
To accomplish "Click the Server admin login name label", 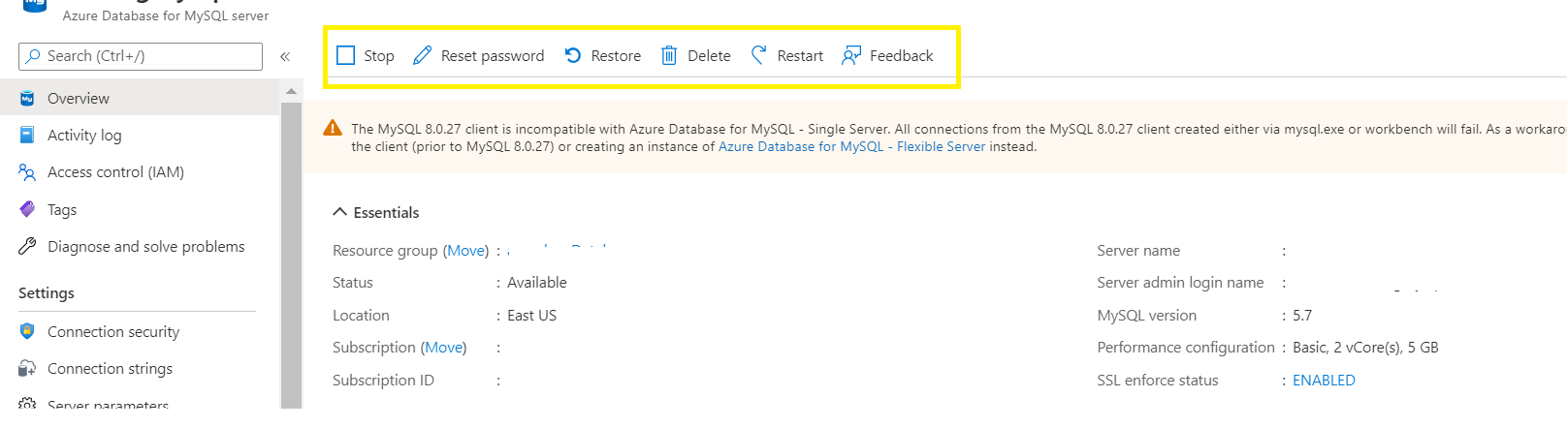I will point(1180,282).
